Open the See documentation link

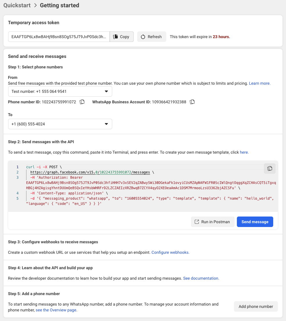pos(201,278)
